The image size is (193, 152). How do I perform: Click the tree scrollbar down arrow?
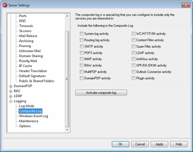67,130
